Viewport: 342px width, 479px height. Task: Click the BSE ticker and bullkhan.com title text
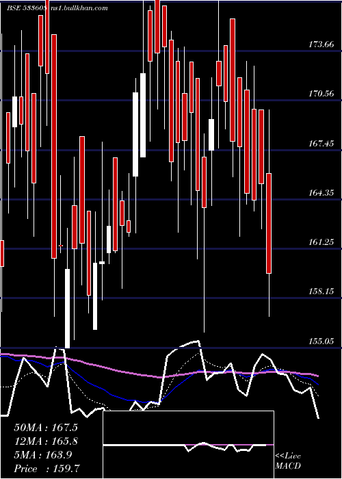click(x=57, y=8)
